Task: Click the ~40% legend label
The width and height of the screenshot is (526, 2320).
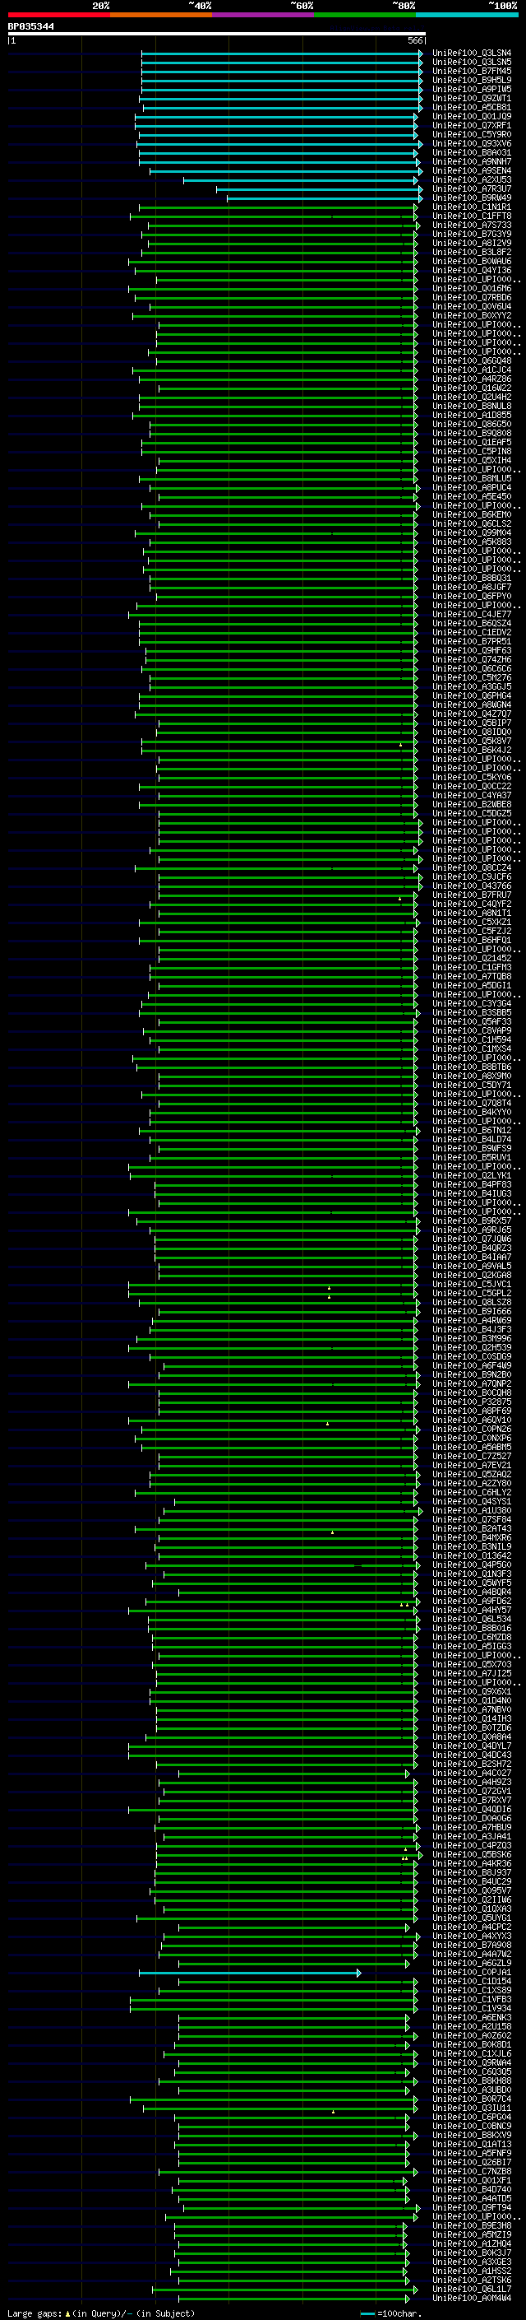Action: pyautogui.click(x=200, y=7)
